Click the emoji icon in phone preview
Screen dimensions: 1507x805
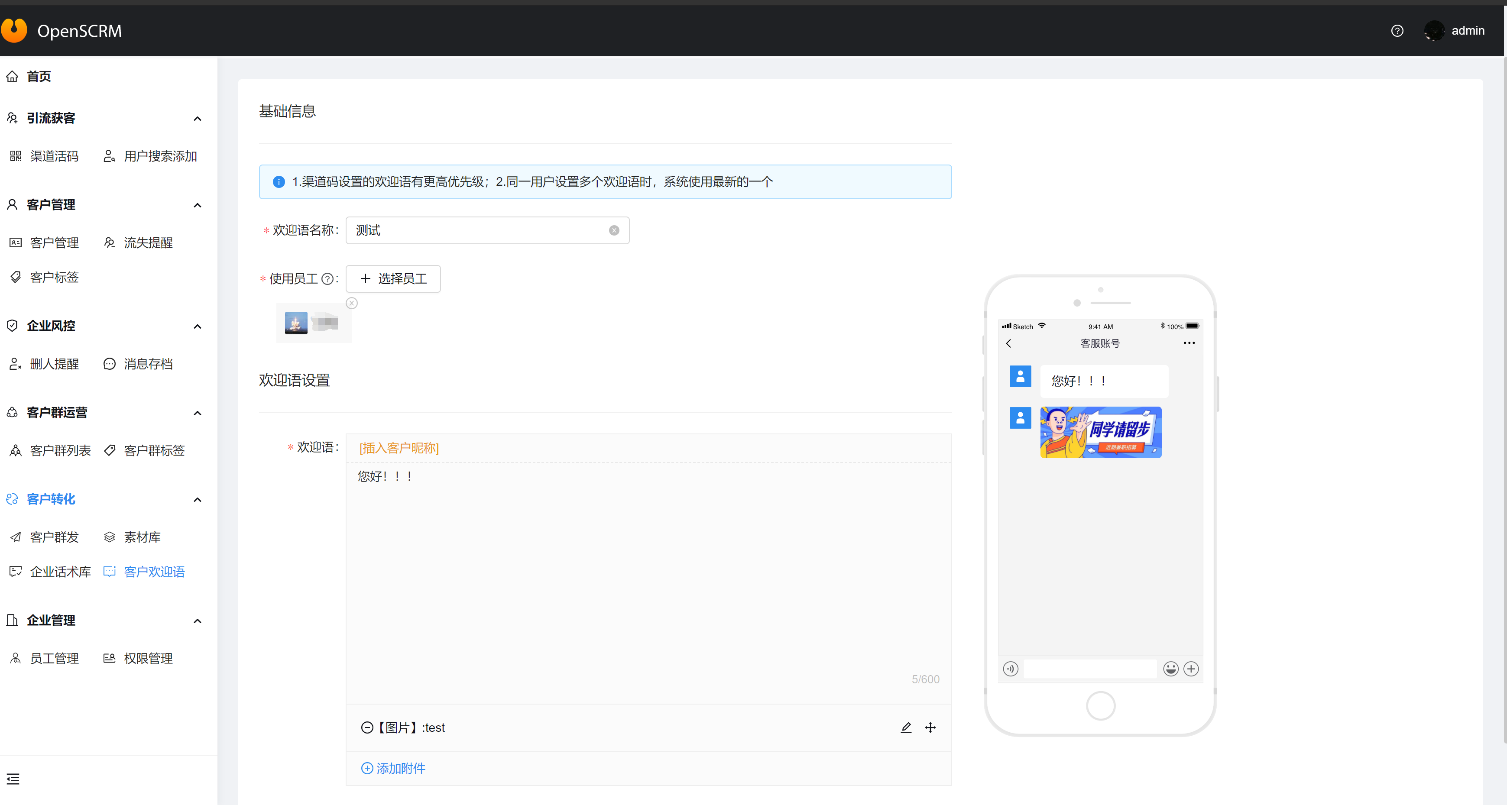(x=1170, y=668)
